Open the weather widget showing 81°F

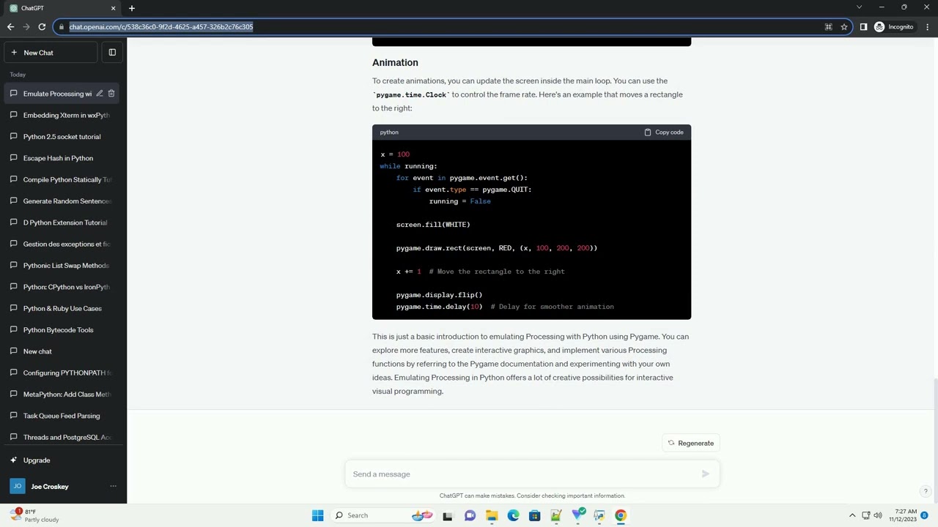[35, 515]
